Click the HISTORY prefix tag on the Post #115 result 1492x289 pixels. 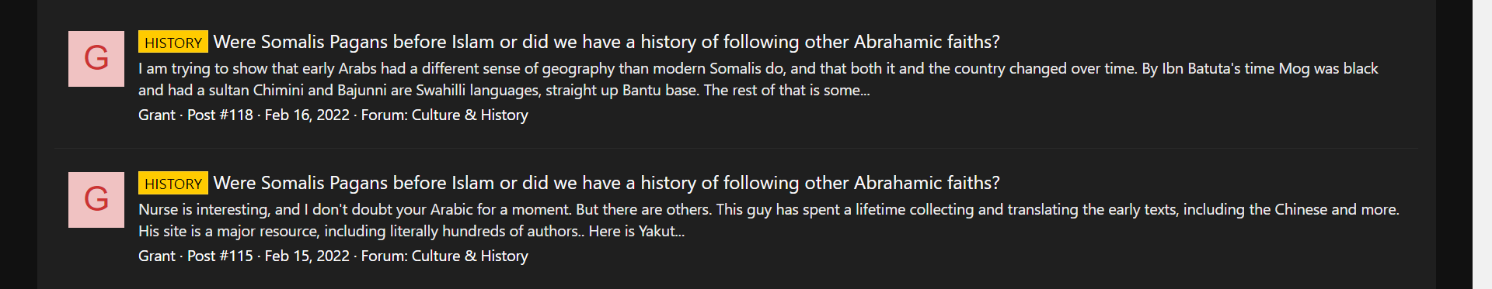click(173, 183)
